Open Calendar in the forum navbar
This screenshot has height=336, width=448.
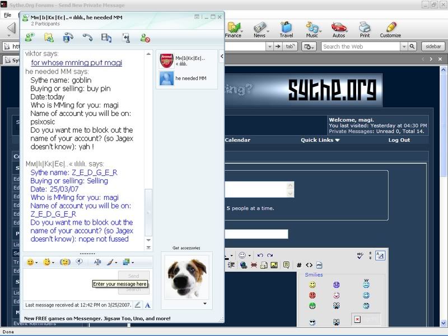pyautogui.click(x=237, y=140)
